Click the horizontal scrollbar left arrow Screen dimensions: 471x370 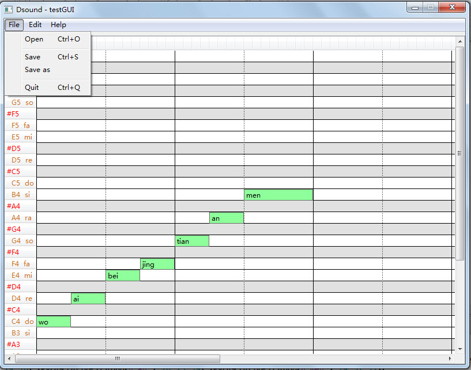[x=9, y=358]
